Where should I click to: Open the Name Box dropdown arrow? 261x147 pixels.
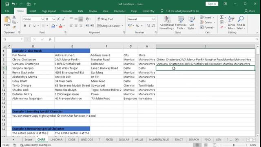pyautogui.click(x=22, y=39)
